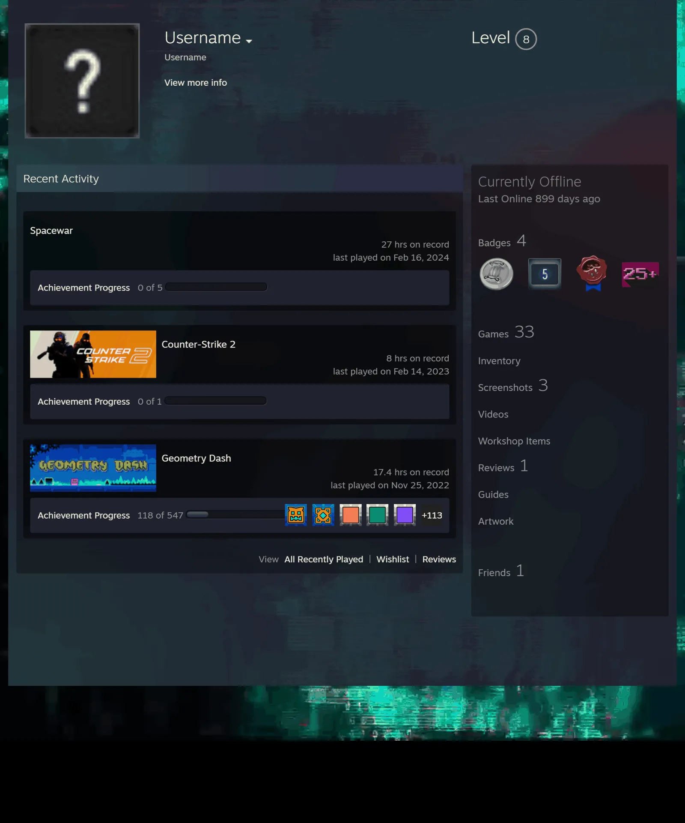Open the Geometry Dash diamond pattern achievement icon

point(323,515)
